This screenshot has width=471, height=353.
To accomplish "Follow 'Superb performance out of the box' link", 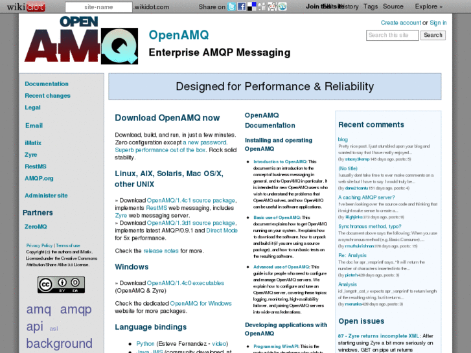I will [x=161, y=150].
